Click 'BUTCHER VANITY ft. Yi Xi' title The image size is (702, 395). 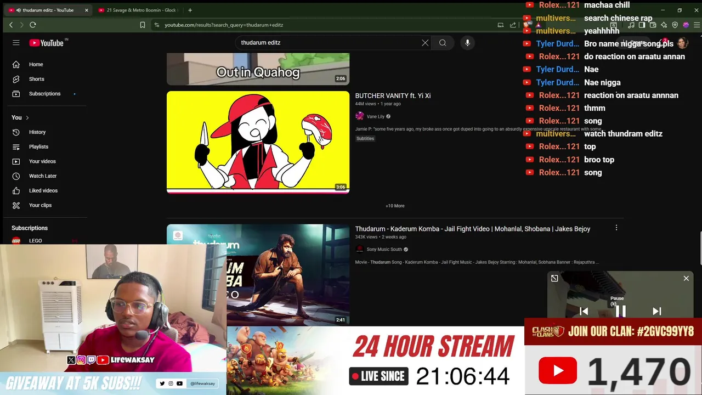click(x=393, y=95)
